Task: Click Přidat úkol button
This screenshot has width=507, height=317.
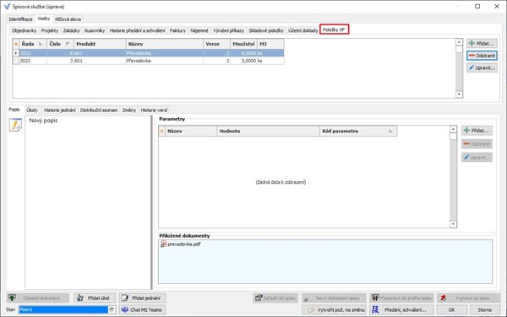Action: click(95, 298)
